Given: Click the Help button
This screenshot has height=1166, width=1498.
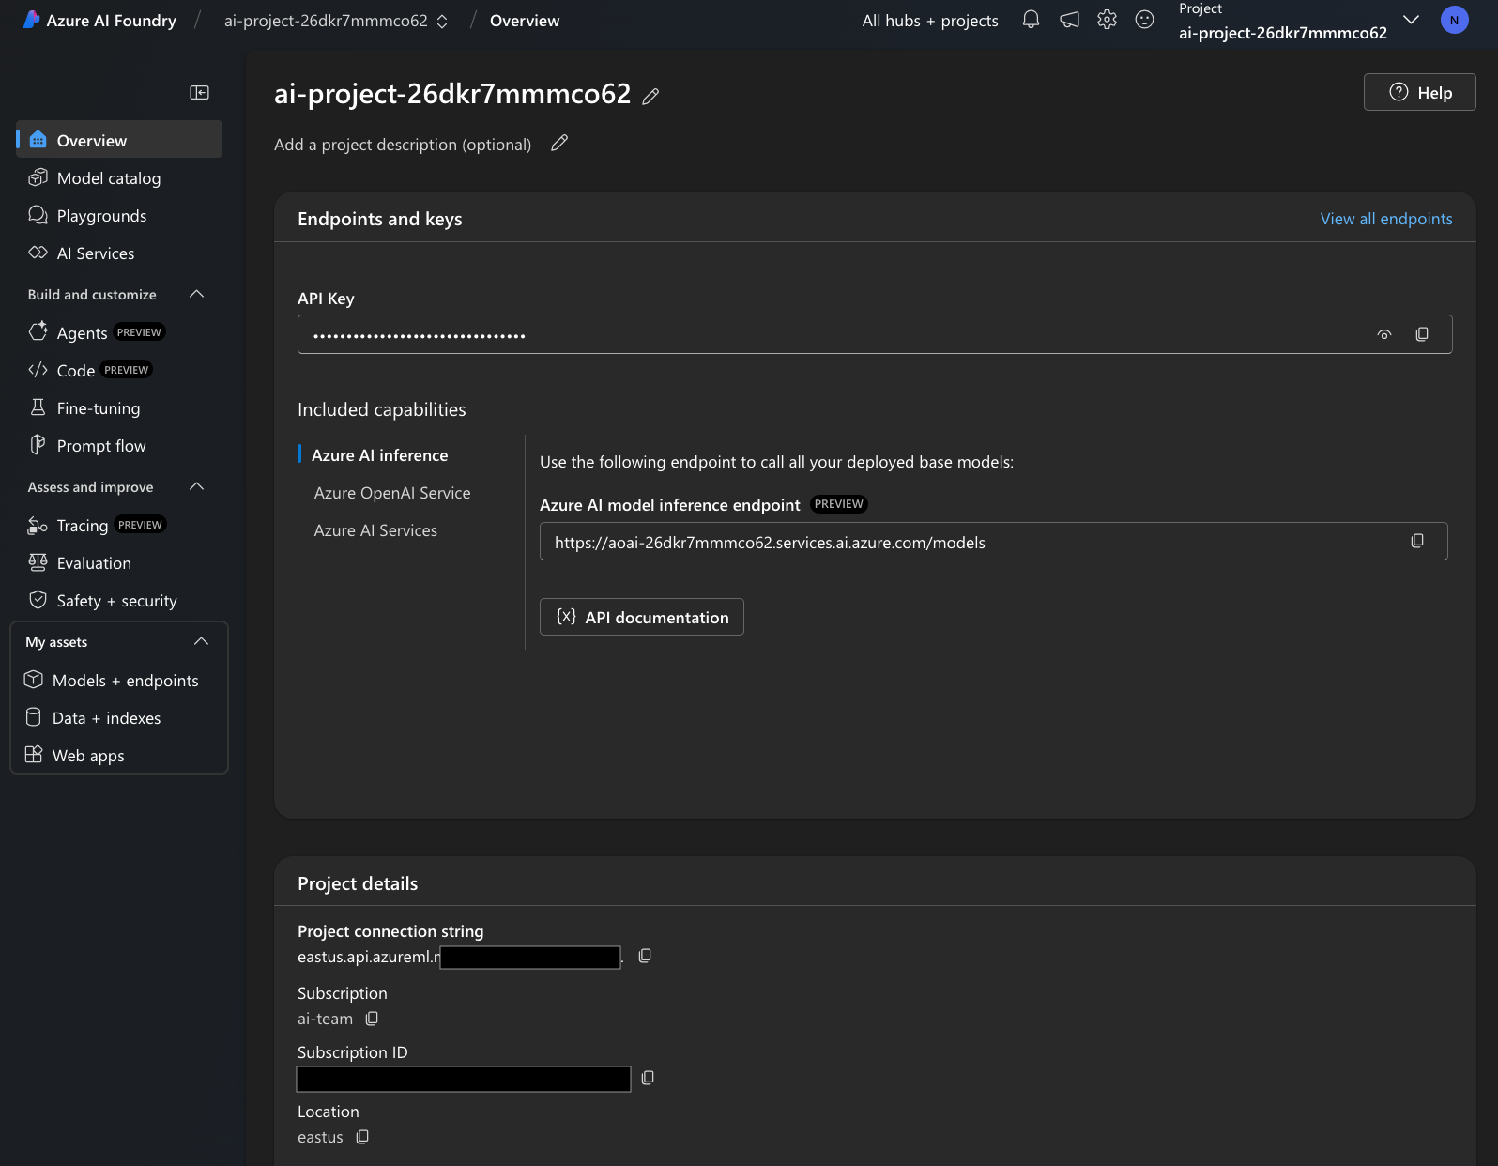Looking at the screenshot, I should tap(1419, 92).
